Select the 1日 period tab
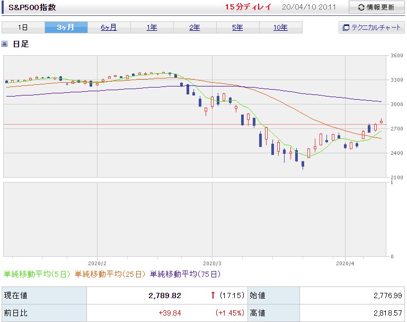The height and width of the screenshot is (322, 407). [23, 27]
